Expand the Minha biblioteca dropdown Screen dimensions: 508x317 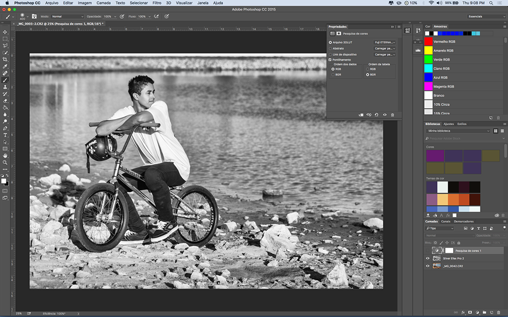tap(458, 131)
